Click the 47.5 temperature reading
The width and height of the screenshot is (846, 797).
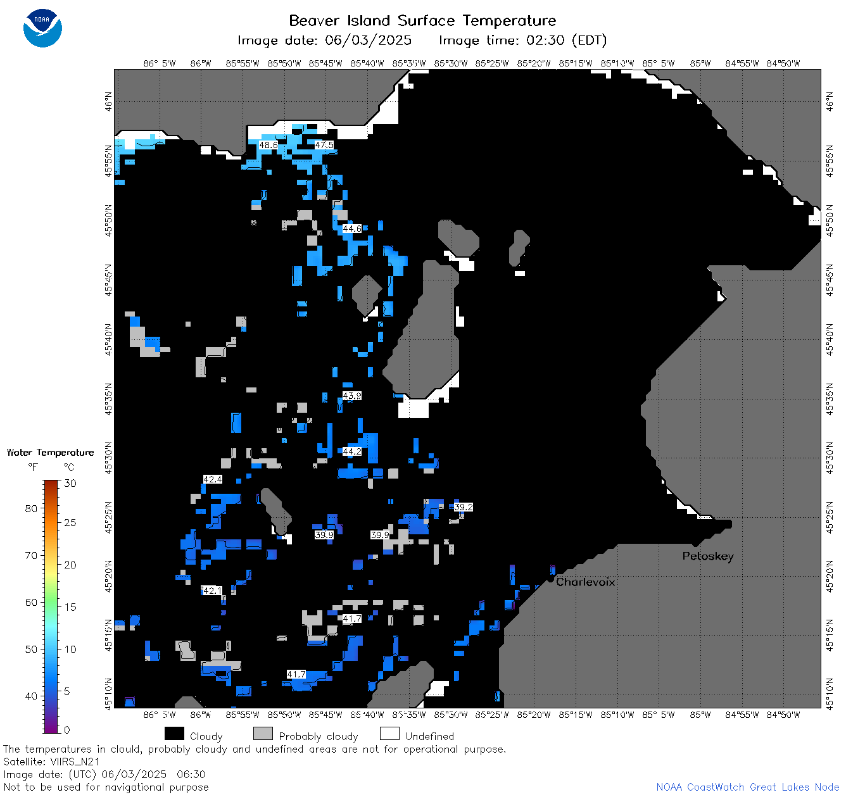(324, 145)
